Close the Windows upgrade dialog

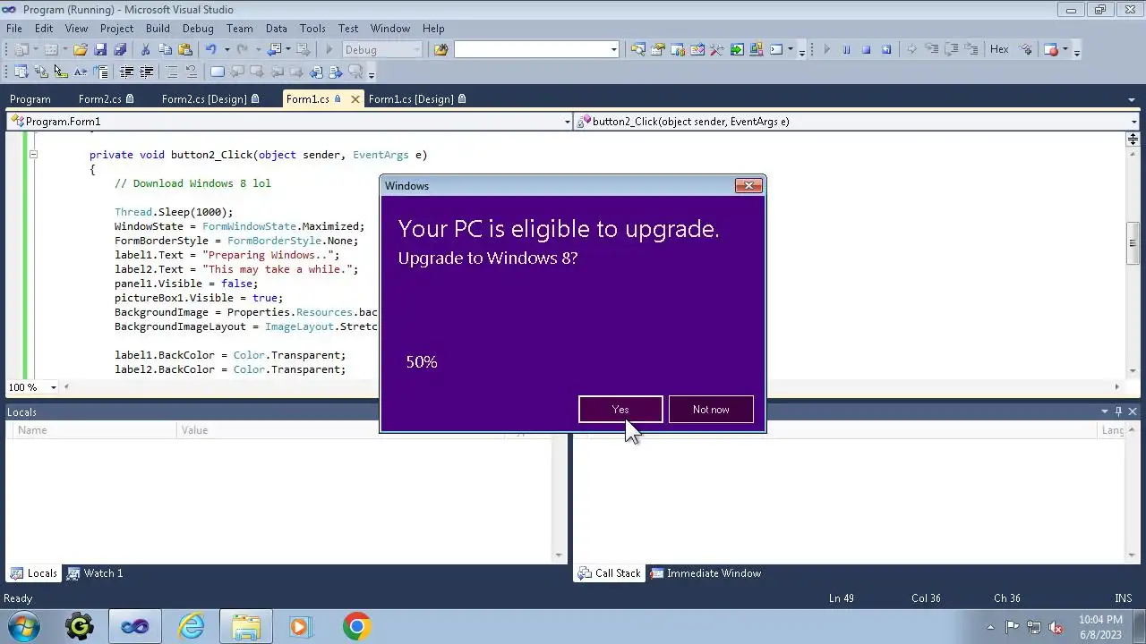[x=748, y=185]
